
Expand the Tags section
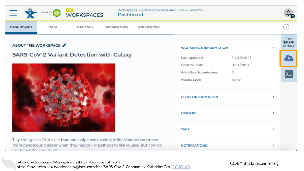click(x=273, y=129)
